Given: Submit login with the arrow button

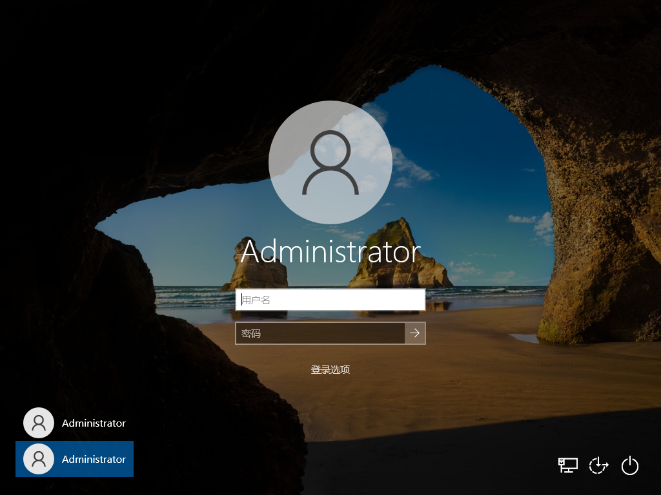Looking at the screenshot, I should (415, 333).
